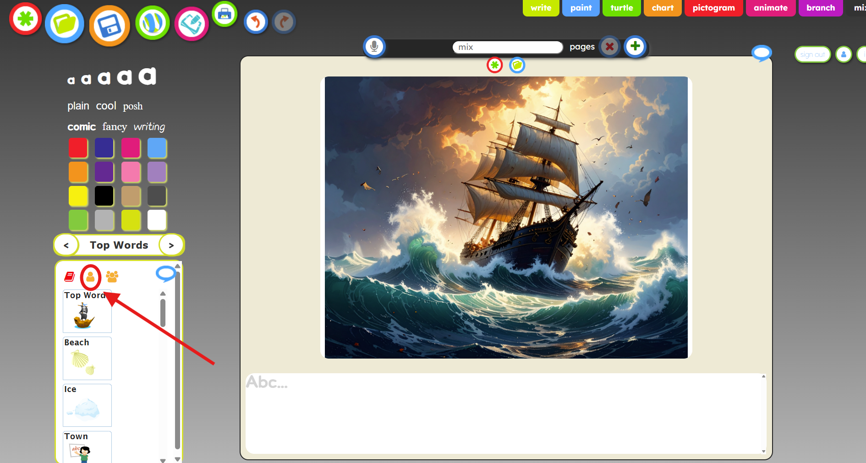Pick the light blue color swatch
Viewport: 866px width, 463px height.
pyautogui.click(x=157, y=148)
